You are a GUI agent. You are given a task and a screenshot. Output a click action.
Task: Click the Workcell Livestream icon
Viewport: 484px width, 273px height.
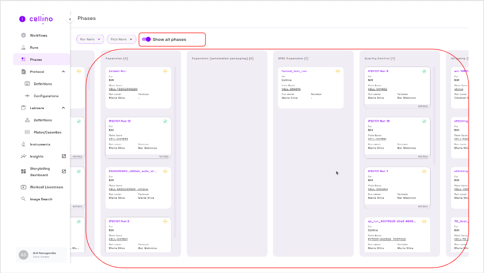(24, 187)
